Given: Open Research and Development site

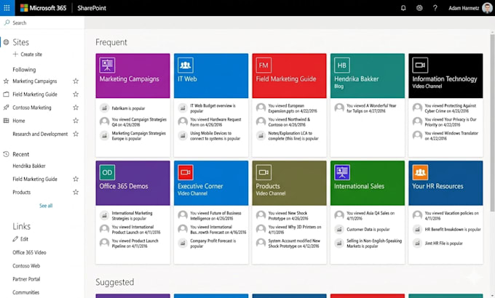Looking at the screenshot, I should (40, 134).
